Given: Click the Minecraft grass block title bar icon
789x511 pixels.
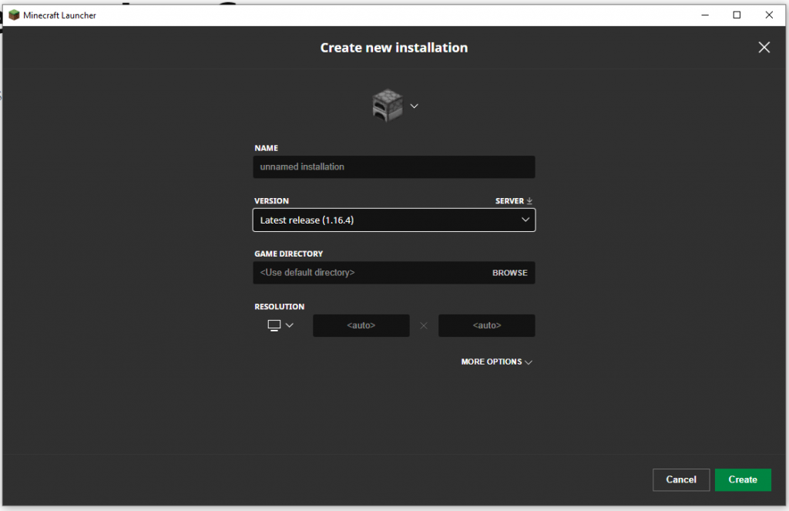Looking at the screenshot, I should click(x=14, y=15).
